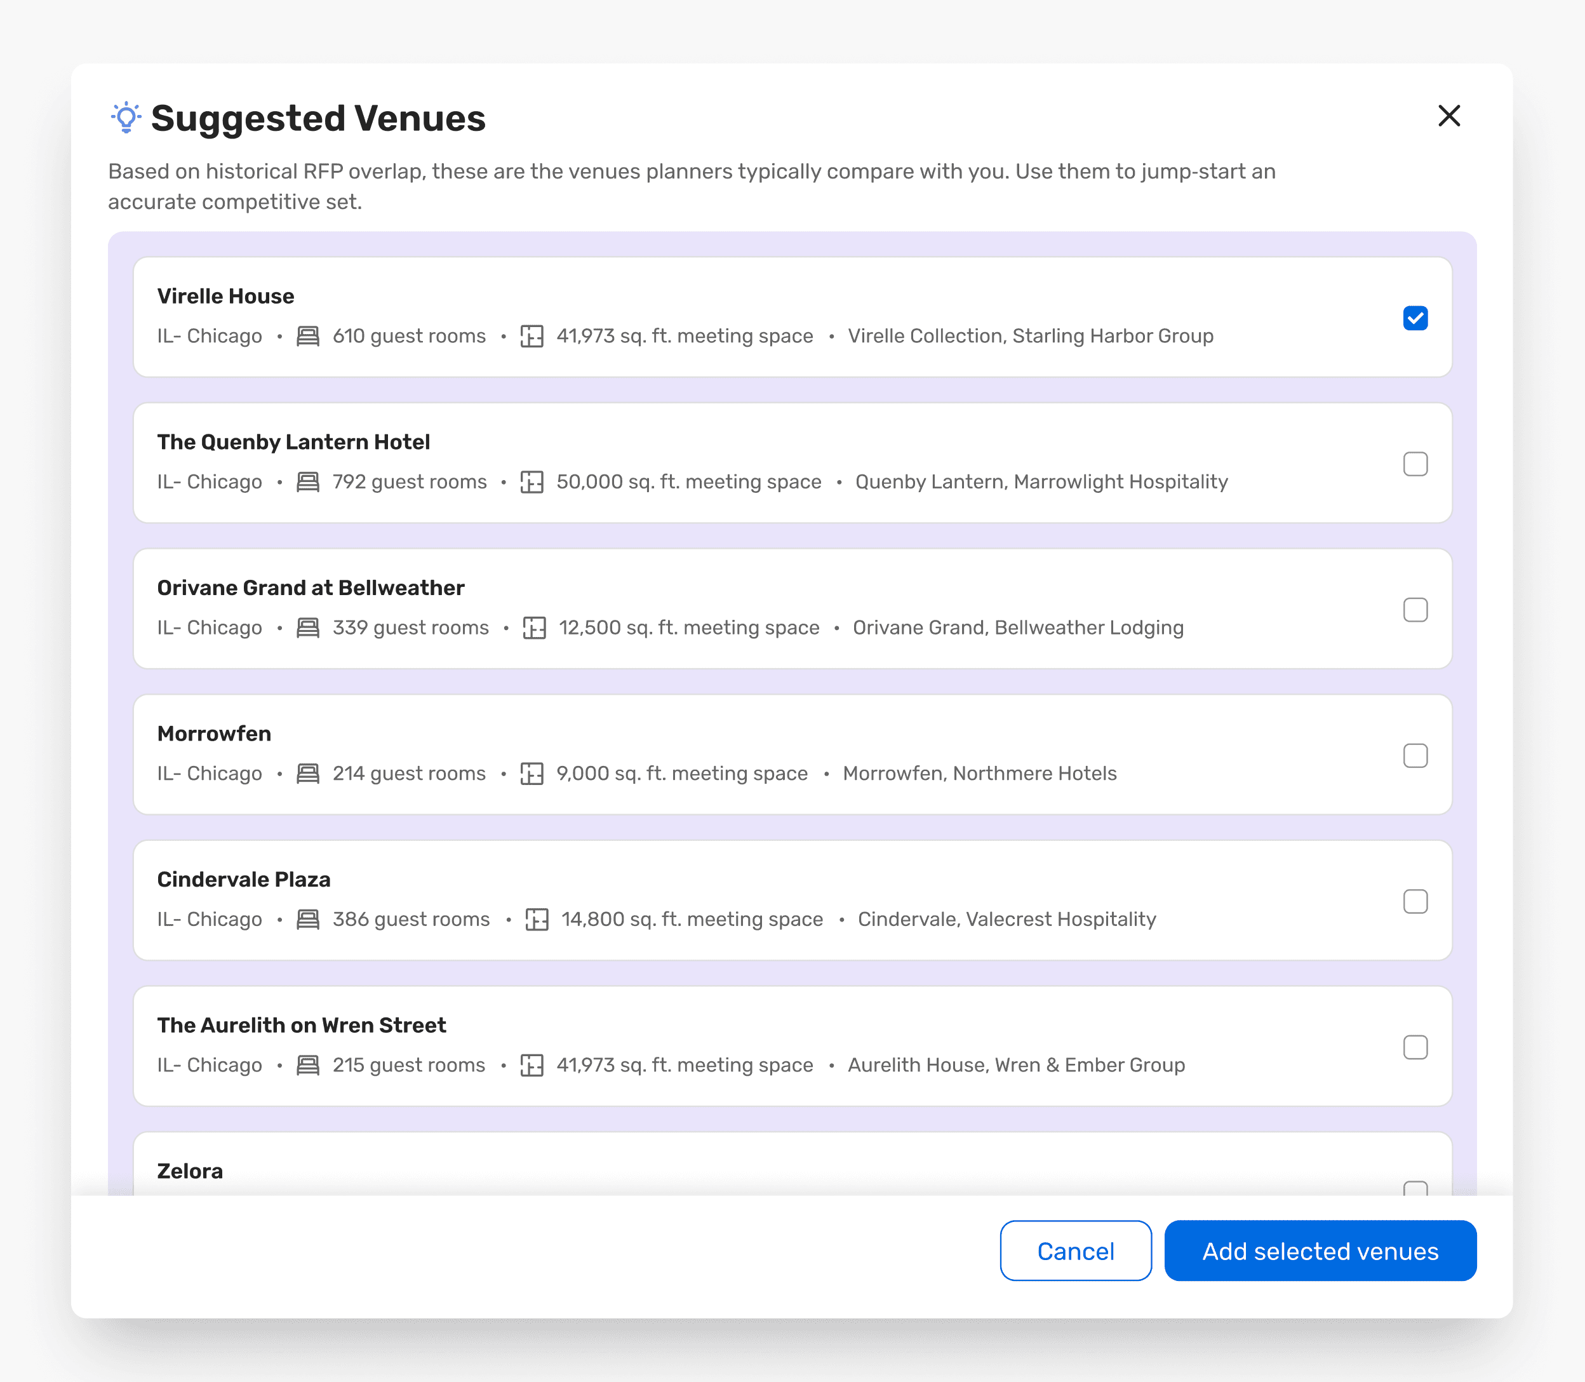Click bed icon in The Quenby Lantern Hotel row

(x=309, y=482)
